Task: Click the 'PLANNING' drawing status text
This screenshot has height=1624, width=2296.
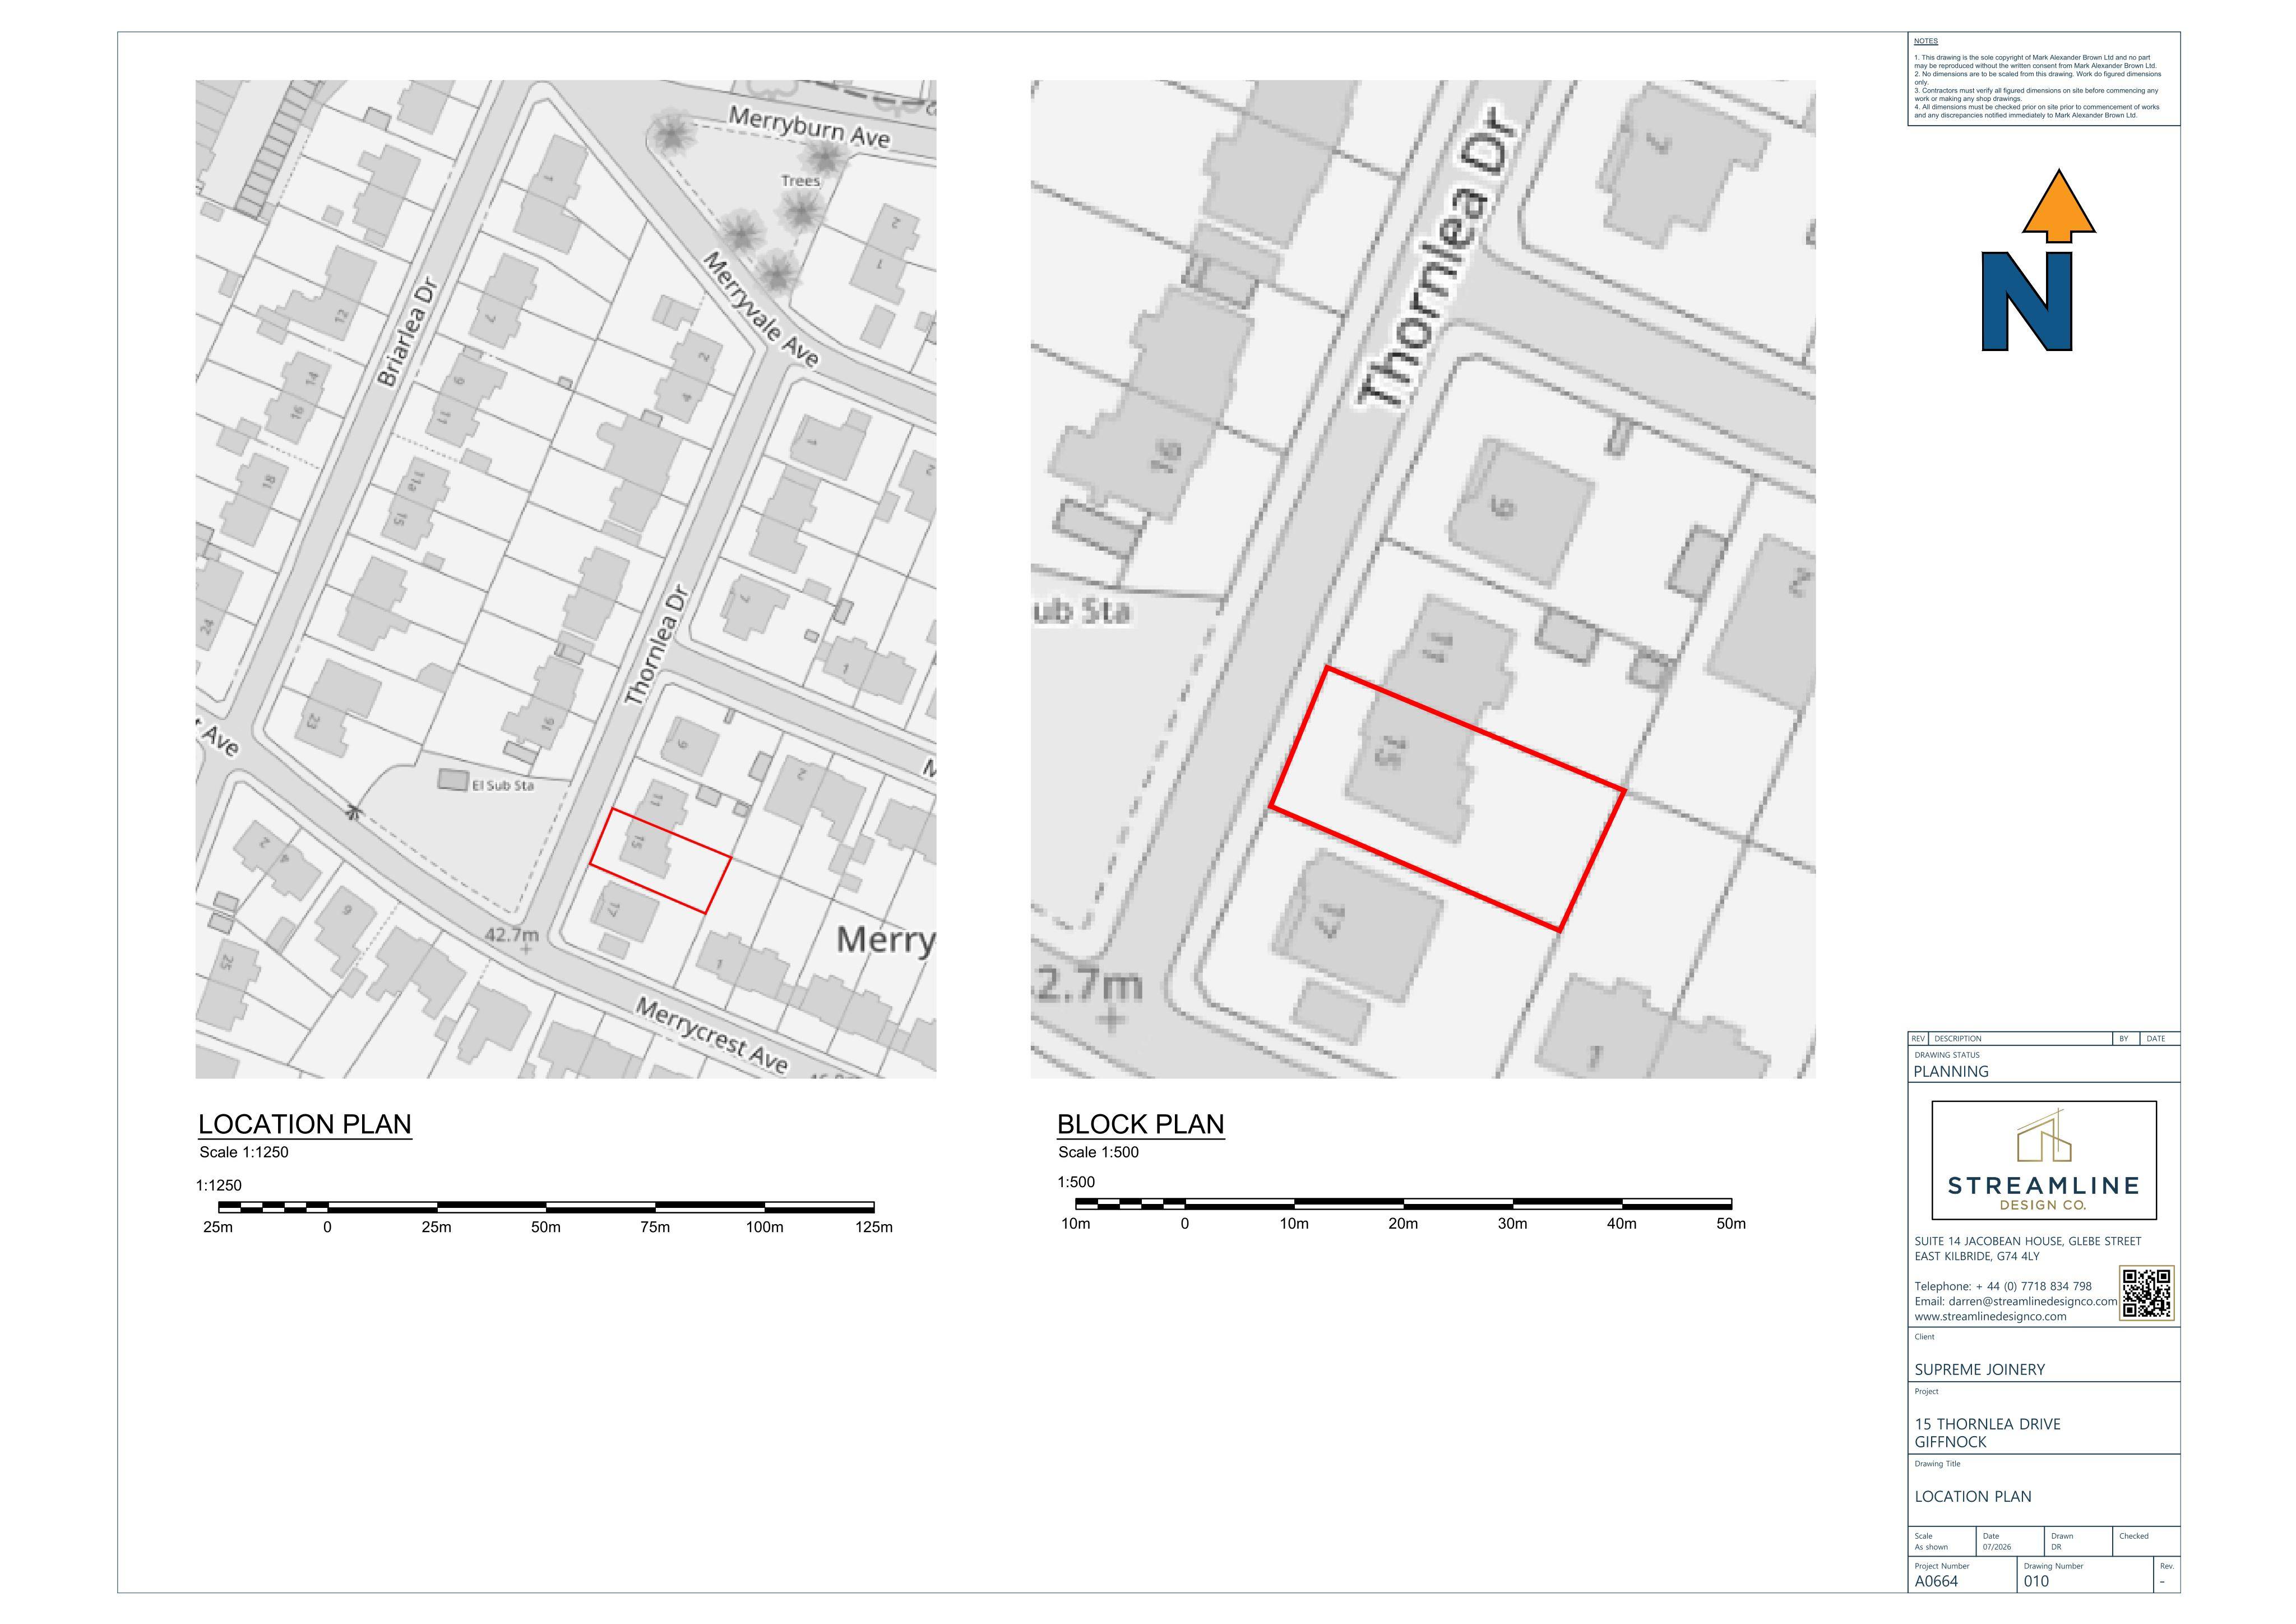Action: tap(1951, 1071)
